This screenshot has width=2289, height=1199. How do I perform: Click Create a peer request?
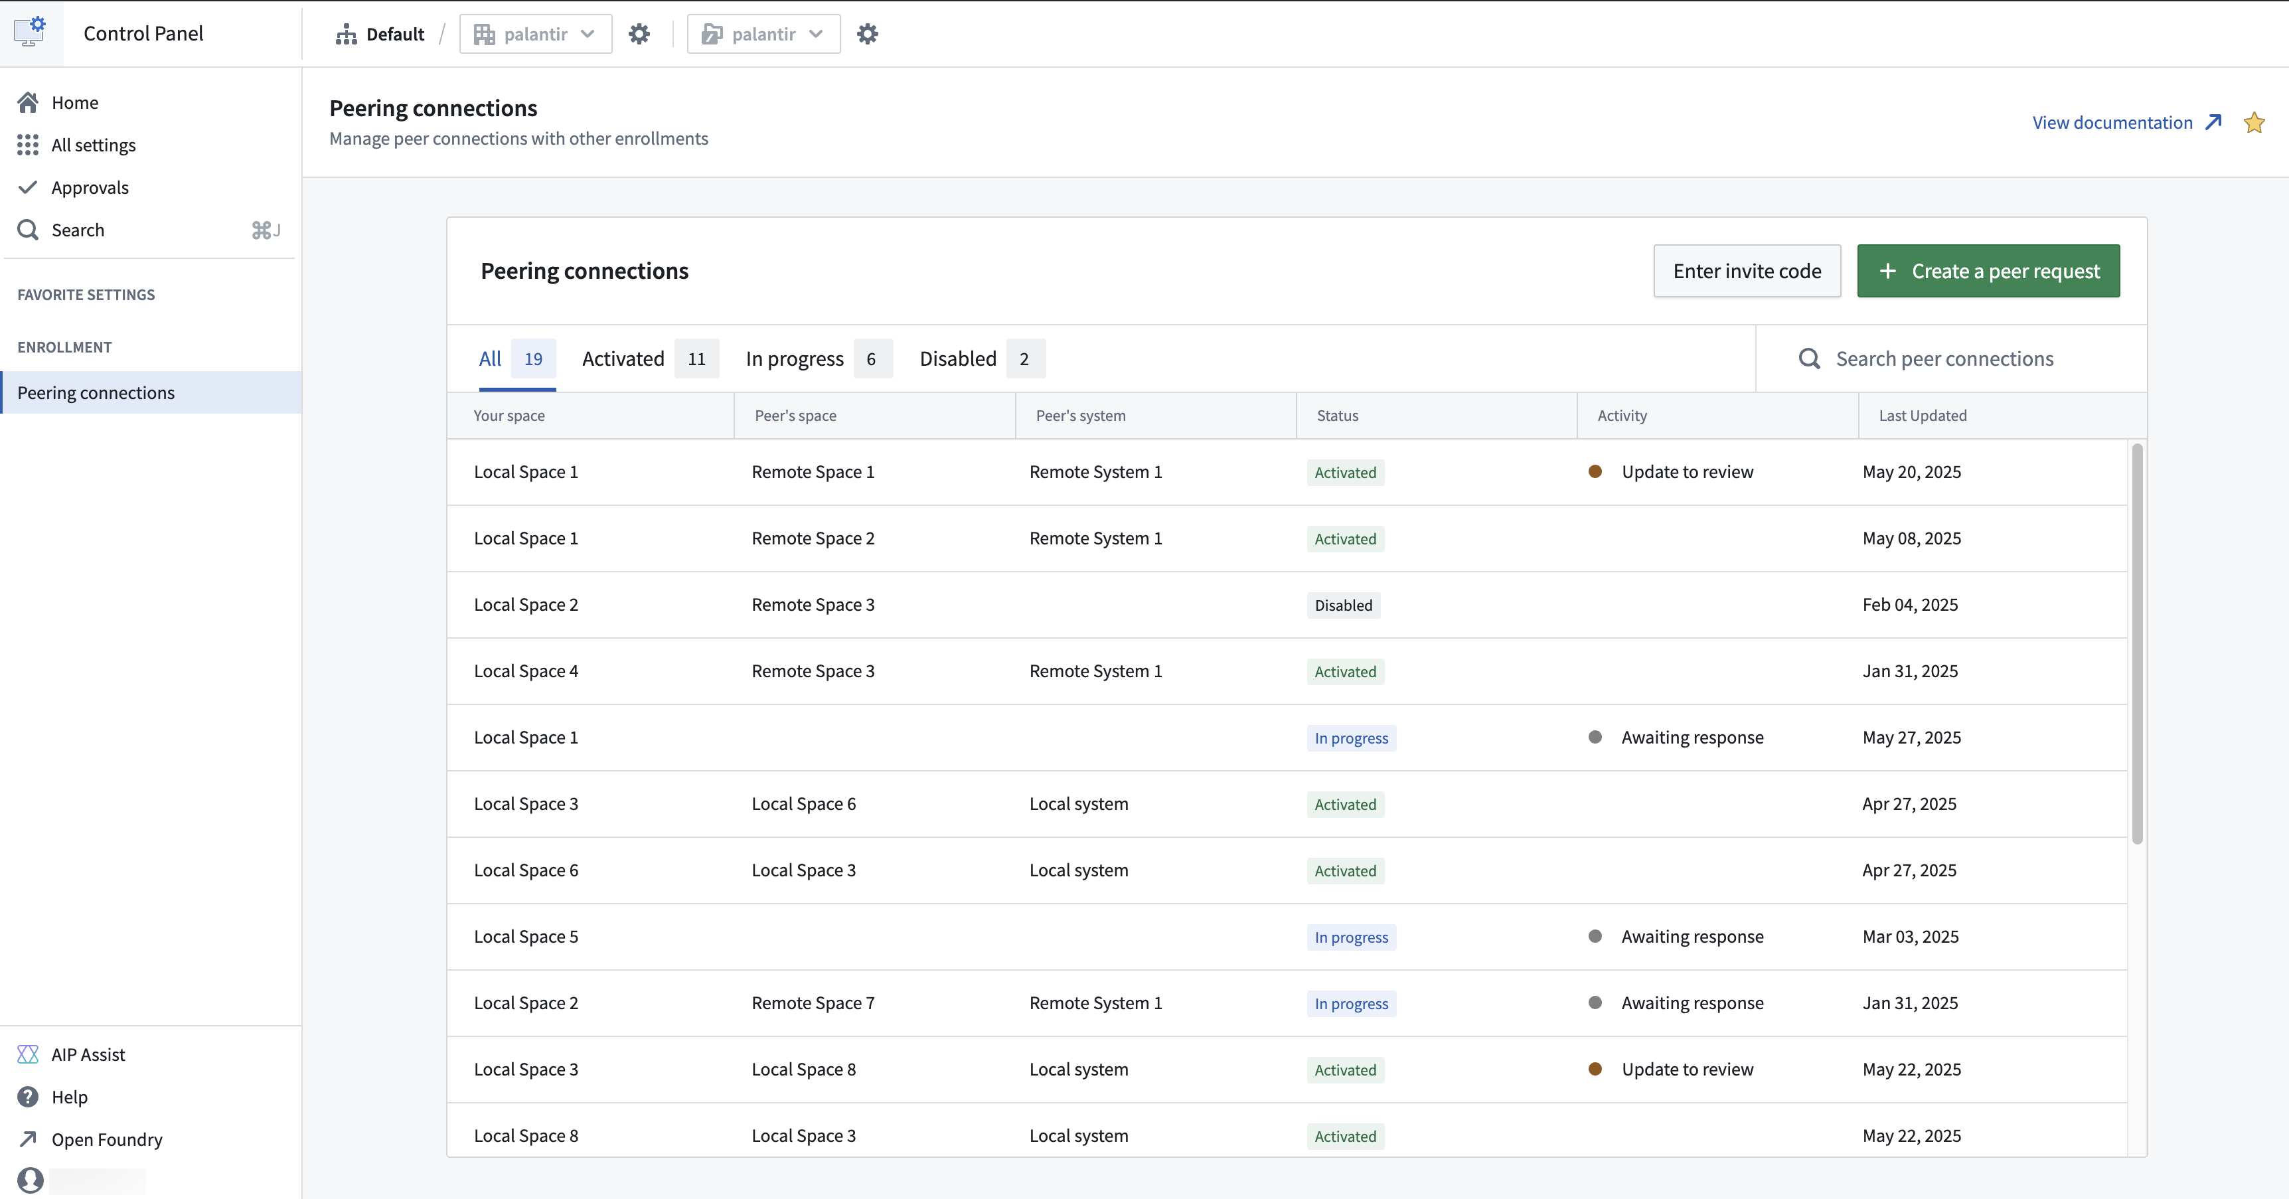[x=1988, y=271]
